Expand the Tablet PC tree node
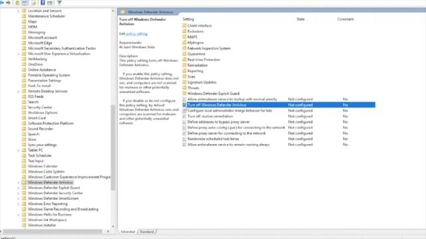The image size is (426, 239). pos(19,151)
